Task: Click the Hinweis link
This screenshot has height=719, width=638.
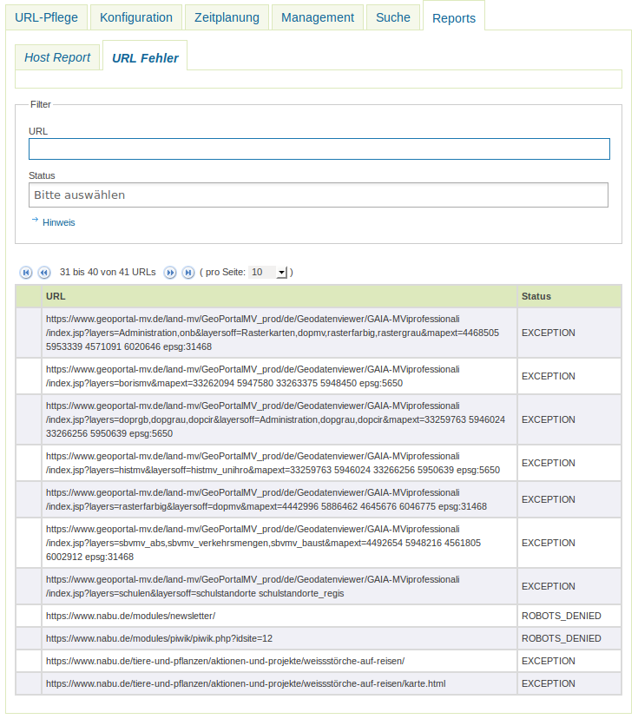Action: pos(59,222)
